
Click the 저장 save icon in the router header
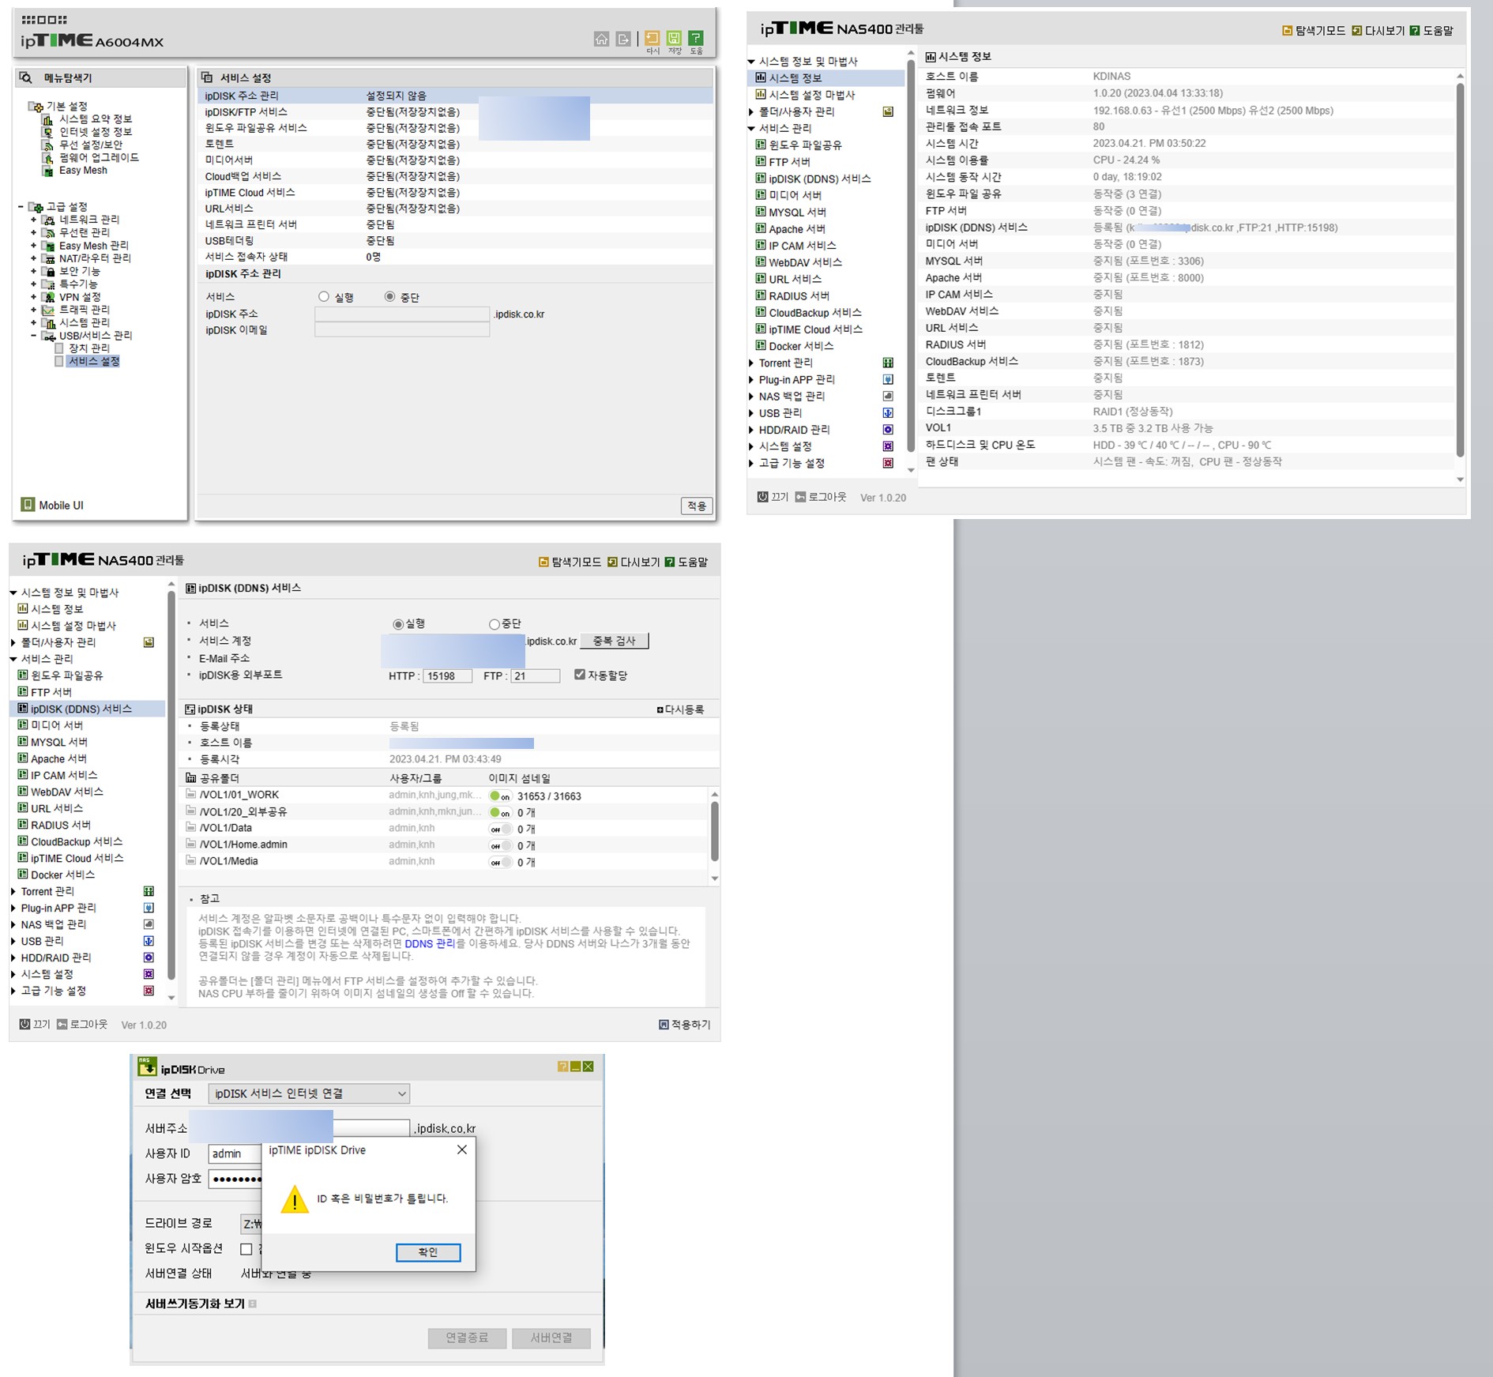click(x=674, y=39)
